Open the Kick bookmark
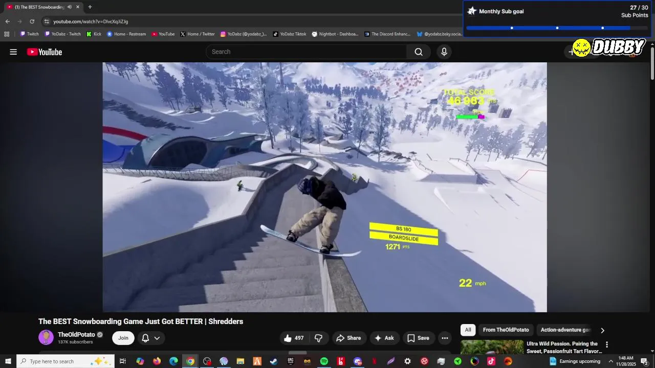655x368 pixels. point(94,34)
